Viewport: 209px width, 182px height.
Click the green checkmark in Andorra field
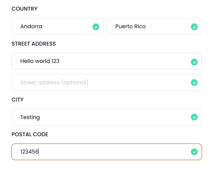96,27
